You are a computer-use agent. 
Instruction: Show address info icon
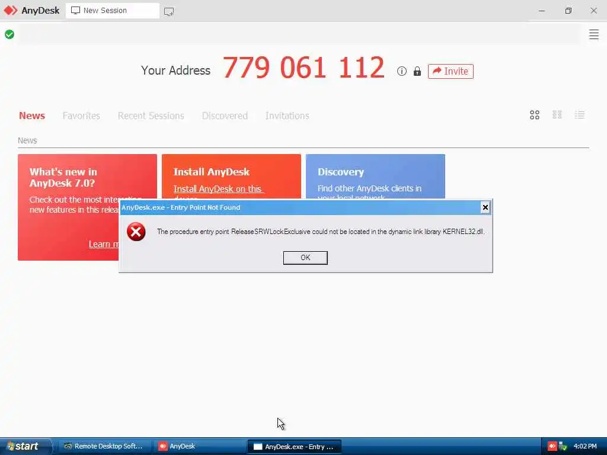pos(402,71)
